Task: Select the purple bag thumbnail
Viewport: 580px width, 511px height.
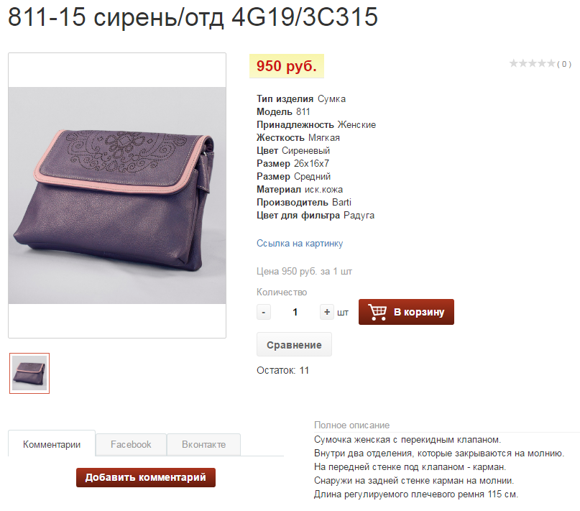Action: pyautogui.click(x=29, y=373)
